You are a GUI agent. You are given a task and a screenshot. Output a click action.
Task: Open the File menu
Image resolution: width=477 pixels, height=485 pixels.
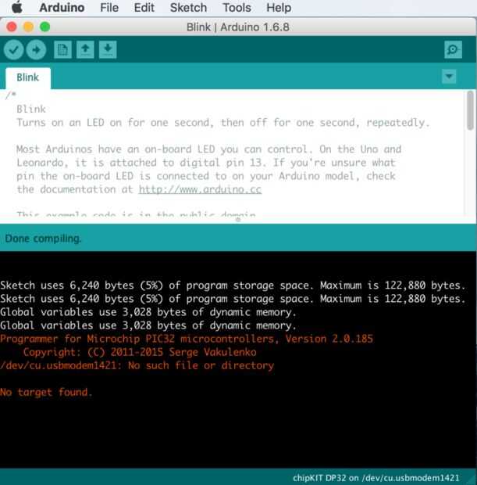(x=109, y=7)
